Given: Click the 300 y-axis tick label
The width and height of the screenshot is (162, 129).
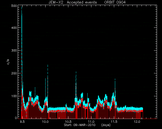Looking at the screenshot, I should point(14,50).
